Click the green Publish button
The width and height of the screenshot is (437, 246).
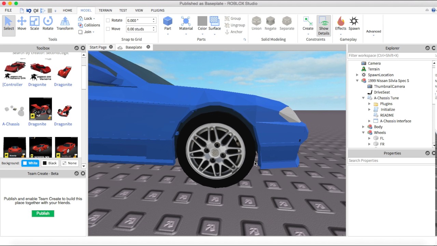43,213
